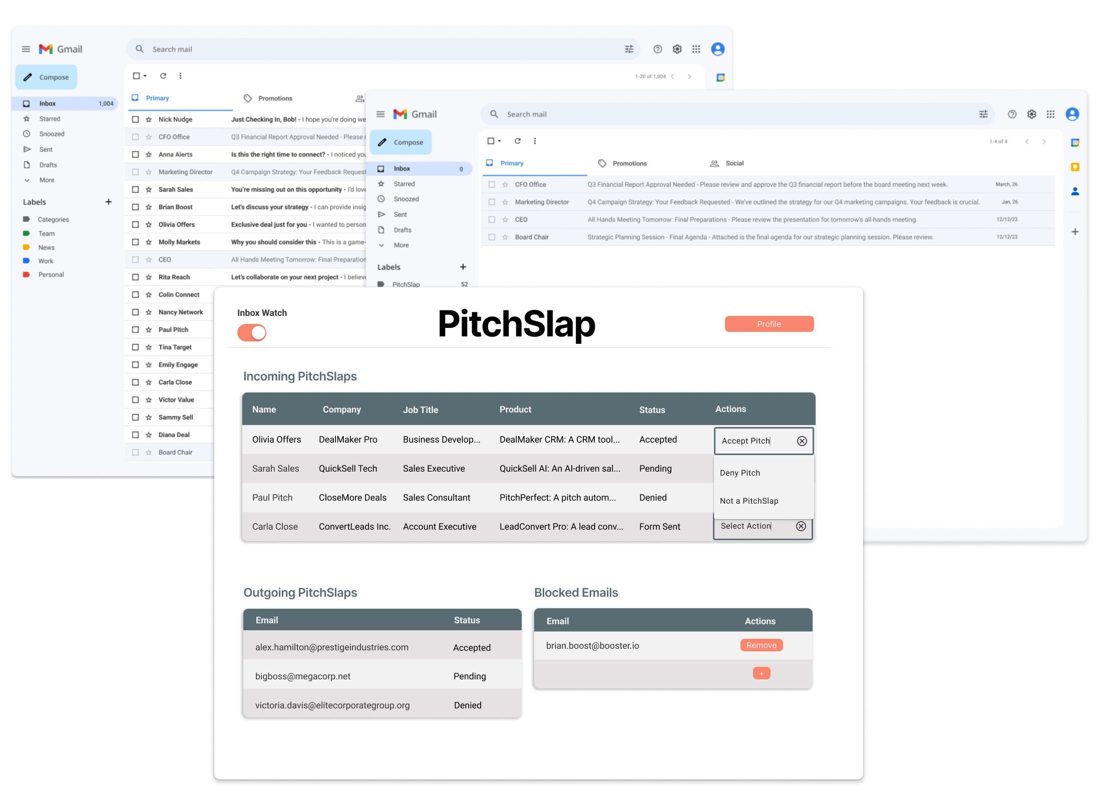The height and width of the screenshot is (805, 1120).
Task: Click Compose in the front Gmail window
Action: coord(401,142)
